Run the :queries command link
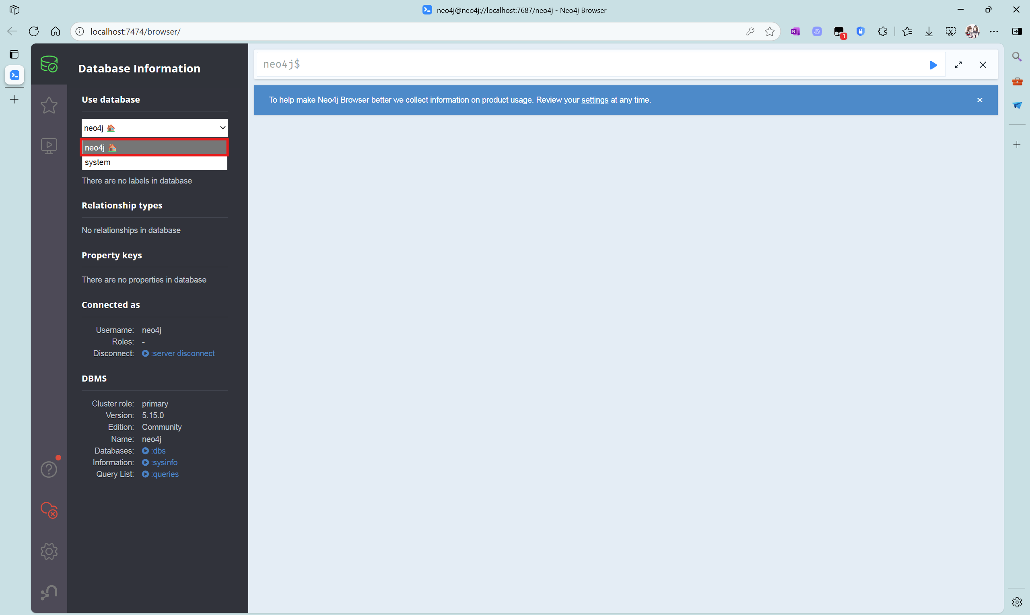This screenshot has width=1030, height=615. tap(160, 475)
